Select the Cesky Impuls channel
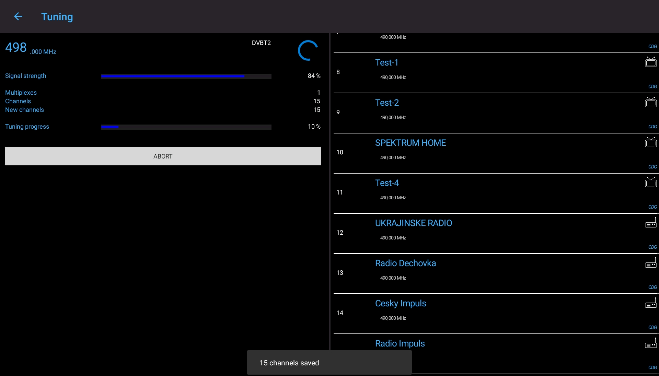659x376 pixels. [496, 314]
